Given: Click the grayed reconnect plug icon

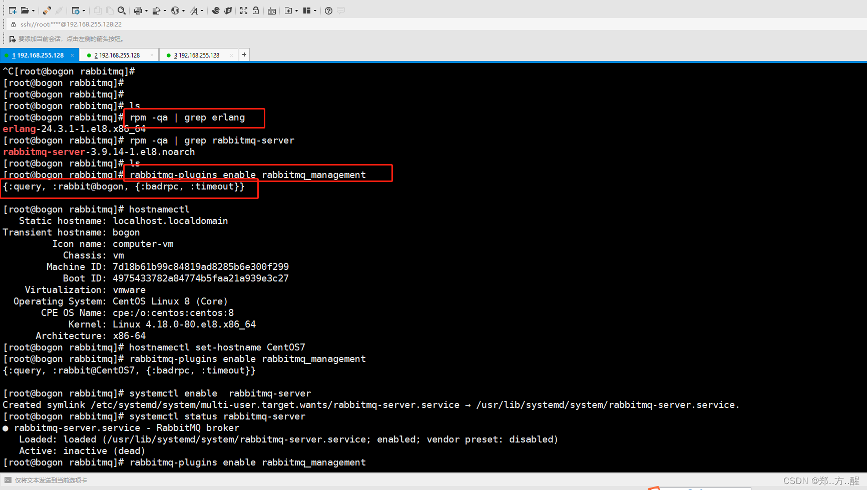Looking at the screenshot, I should click(59, 10).
